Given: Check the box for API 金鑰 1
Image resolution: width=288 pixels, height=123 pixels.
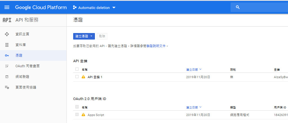Looking at the screenshot, I should [x=77, y=77].
